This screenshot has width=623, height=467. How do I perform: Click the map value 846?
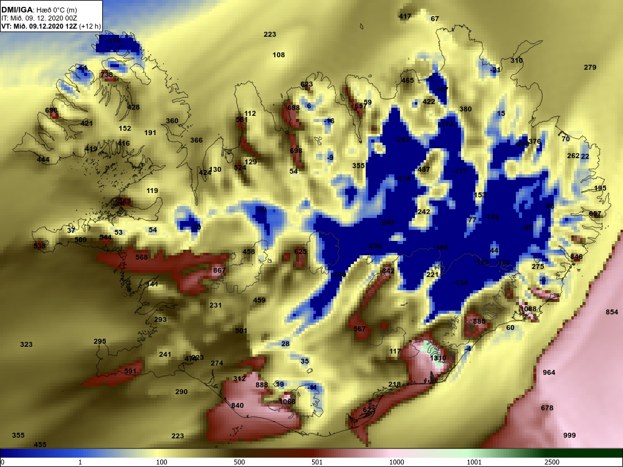576,257
